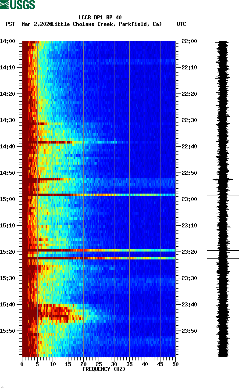The image size is (242, 392).
Task: Select the title 'LCCB DP1 BP 40'
Action: pyautogui.click(x=100, y=18)
